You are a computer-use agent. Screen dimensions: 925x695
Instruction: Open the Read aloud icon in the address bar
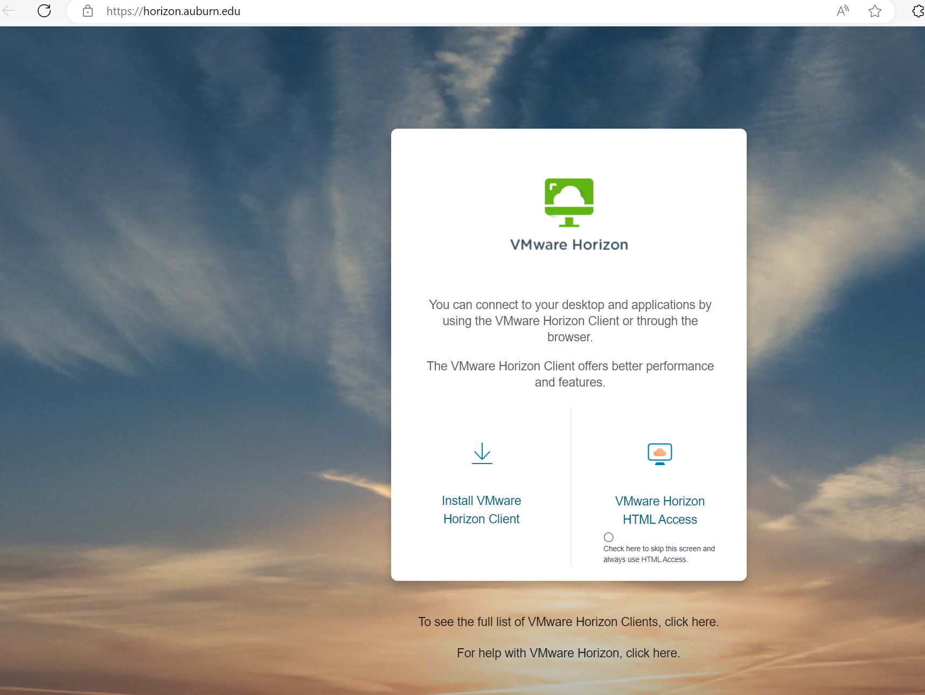pyautogui.click(x=843, y=11)
